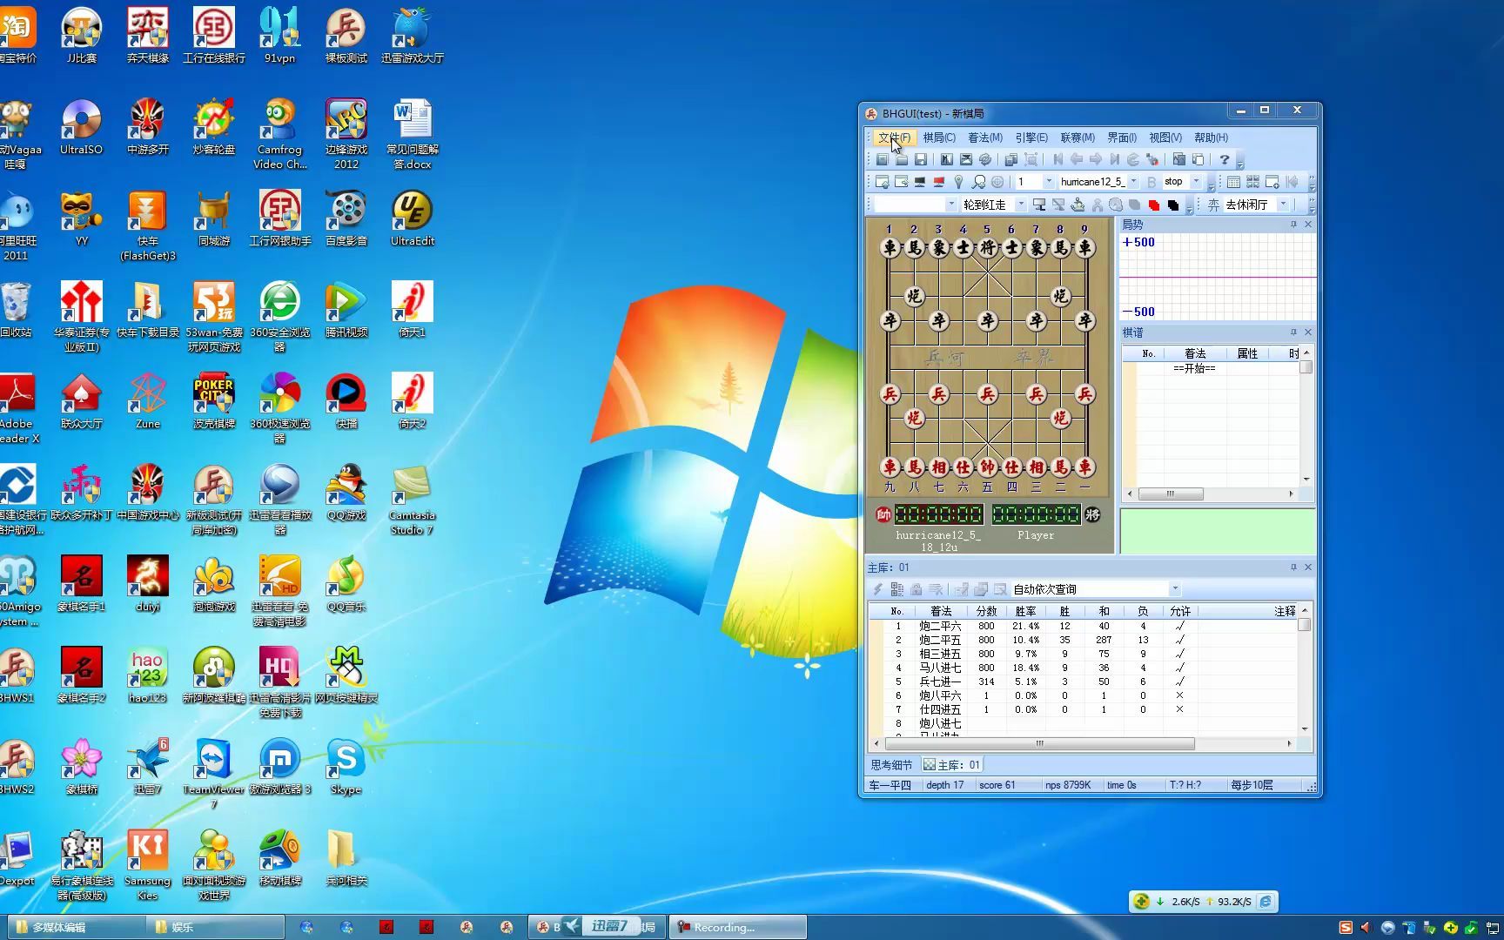Screen dimensions: 1504x940
Task: Open the 引擎(E) menu
Action: 1031,138
